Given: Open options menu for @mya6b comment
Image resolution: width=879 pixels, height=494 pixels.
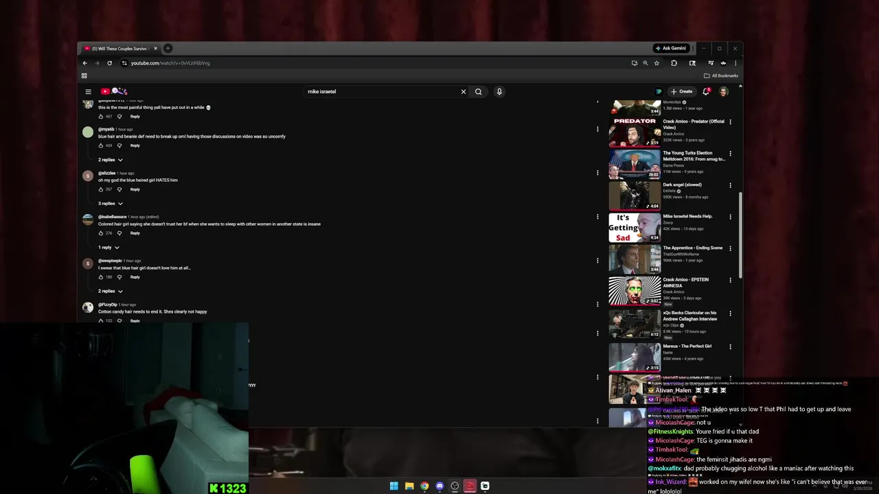Looking at the screenshot, I should (597, 129).
